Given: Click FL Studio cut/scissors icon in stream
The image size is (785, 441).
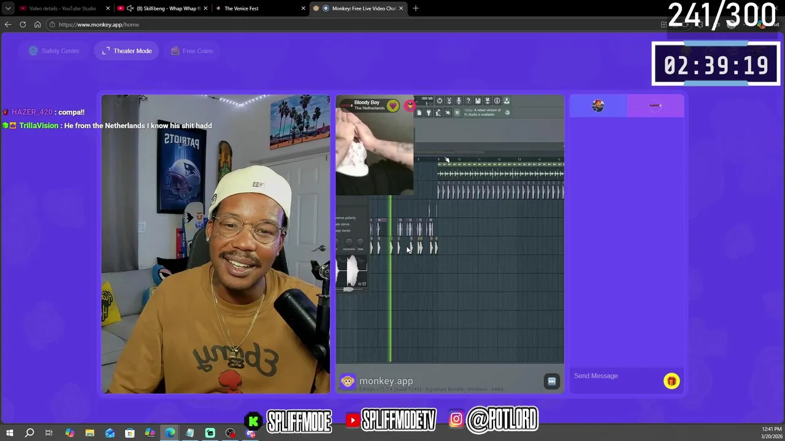Looking at the screenshot, I should pos(449,101).
